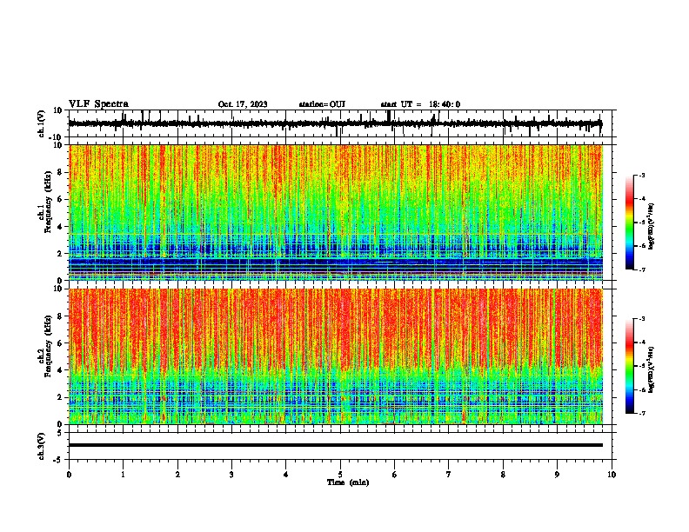Click time axis tick label "7"
The width and height of the screenshot is (689, 532).
449,475
